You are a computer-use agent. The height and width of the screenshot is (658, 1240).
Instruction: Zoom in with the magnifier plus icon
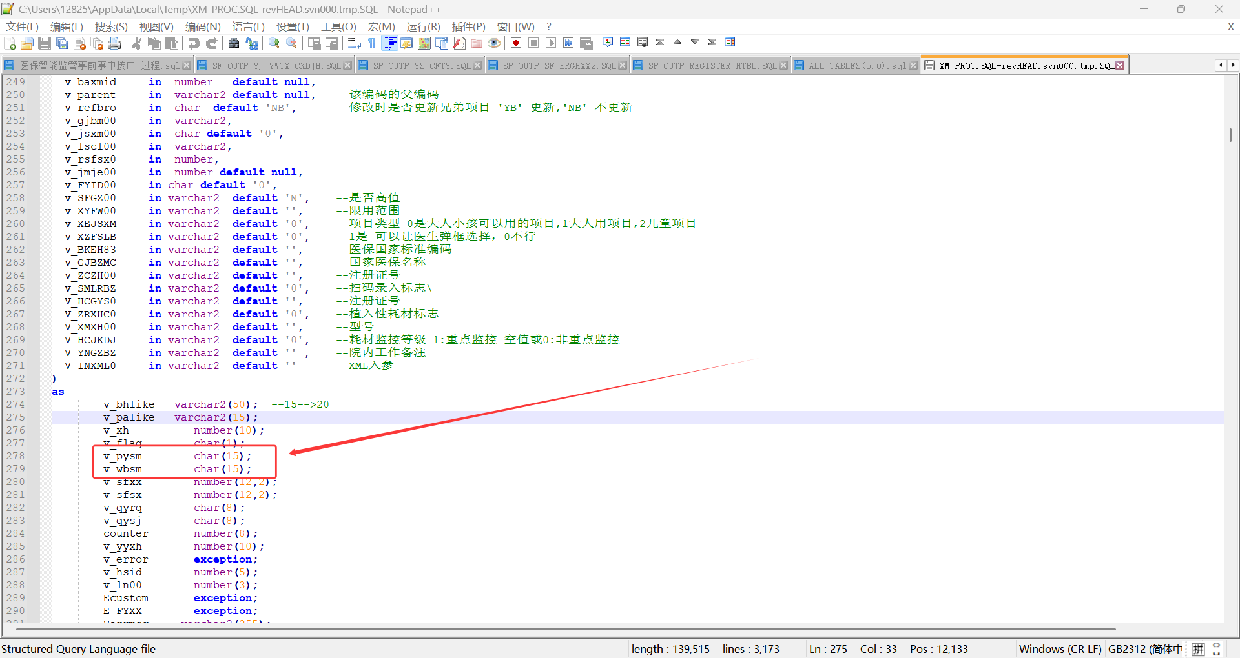(274, 43)
